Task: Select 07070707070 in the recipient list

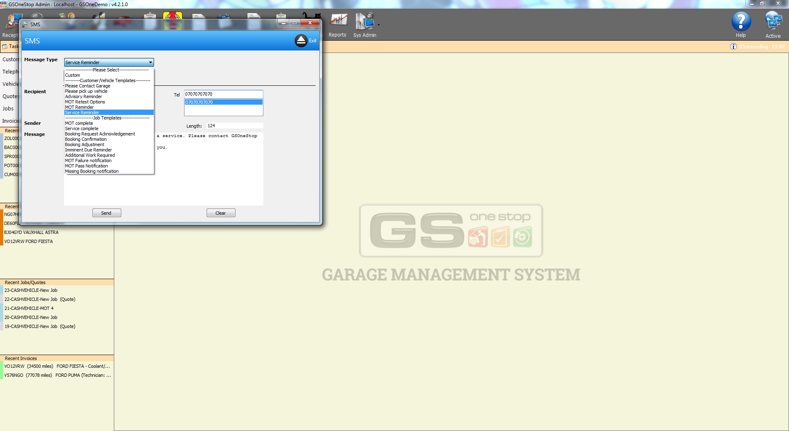Action: [x=224, y=102]
